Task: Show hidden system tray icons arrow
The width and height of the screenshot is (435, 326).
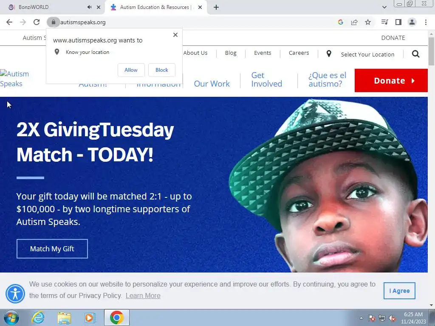Action: click(x=361, y=318)
